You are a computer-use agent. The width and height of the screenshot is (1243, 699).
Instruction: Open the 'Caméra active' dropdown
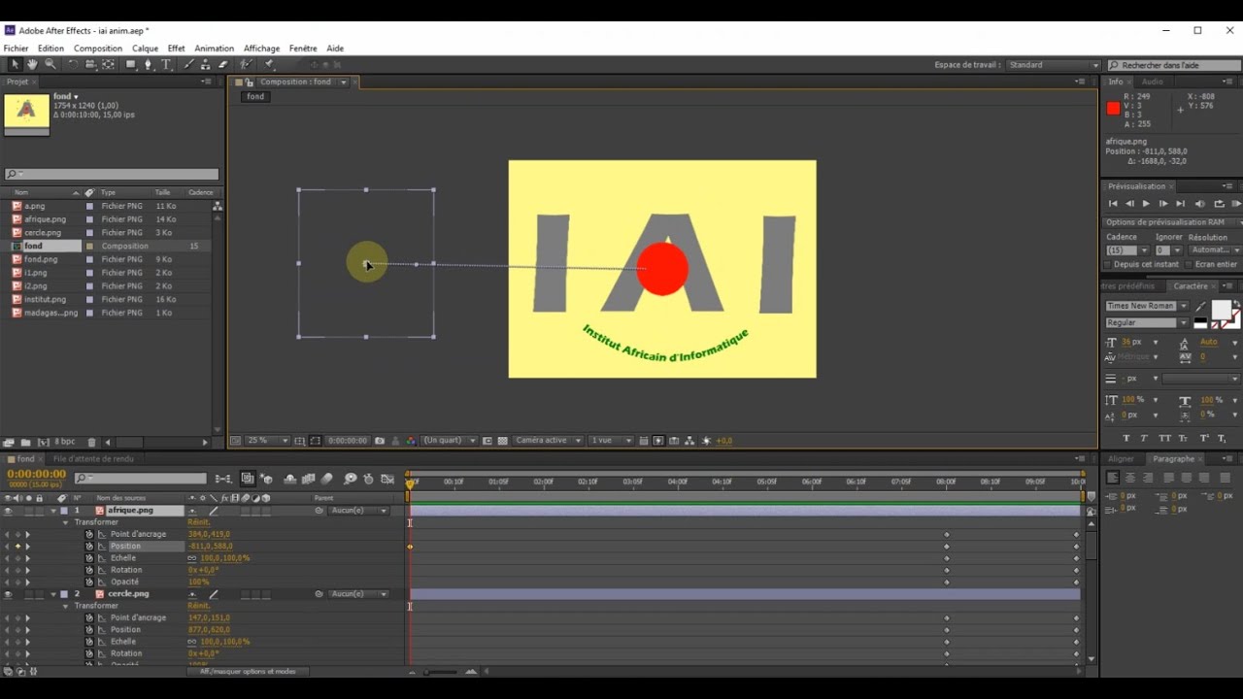(547, 441)
